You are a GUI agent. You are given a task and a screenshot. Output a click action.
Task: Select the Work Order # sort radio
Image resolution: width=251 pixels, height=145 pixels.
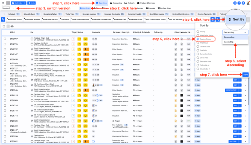click(x=198, y=69)
